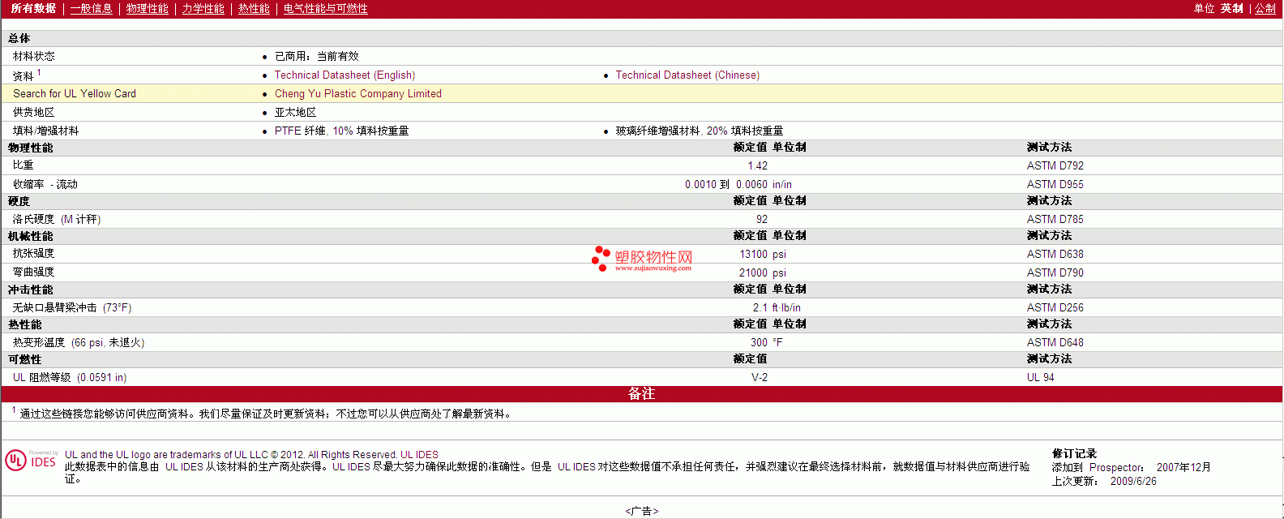Switch to 电气性能与可燃性 tab
1284x519 pixels.
[x=325, y=8]
